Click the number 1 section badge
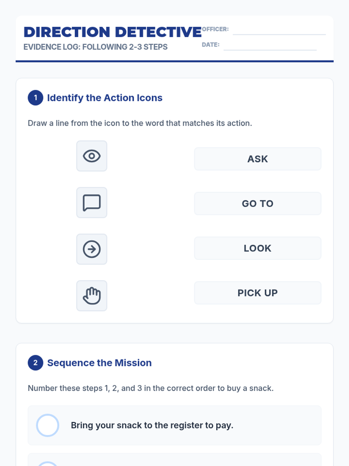This screenshot has width=349, height=466. coord(35,98)
